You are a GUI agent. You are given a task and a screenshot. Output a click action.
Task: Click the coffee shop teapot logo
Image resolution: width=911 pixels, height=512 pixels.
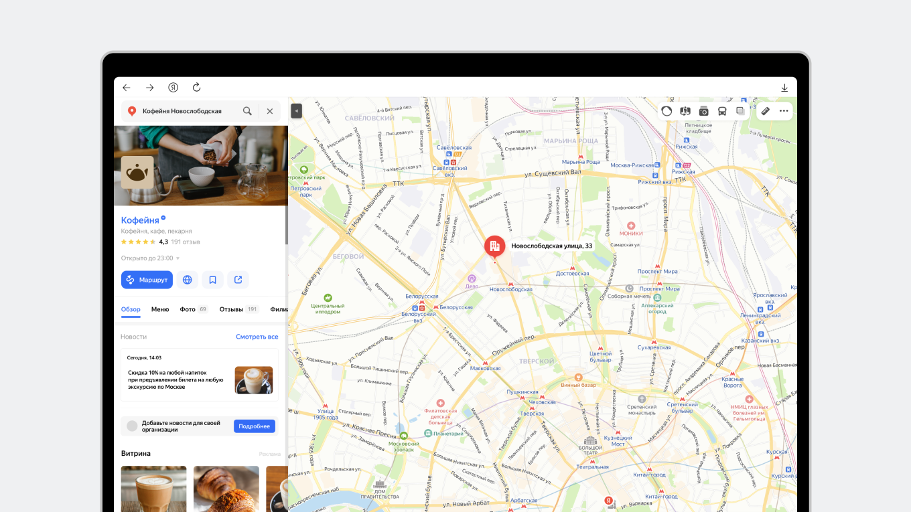click(137, 173)
